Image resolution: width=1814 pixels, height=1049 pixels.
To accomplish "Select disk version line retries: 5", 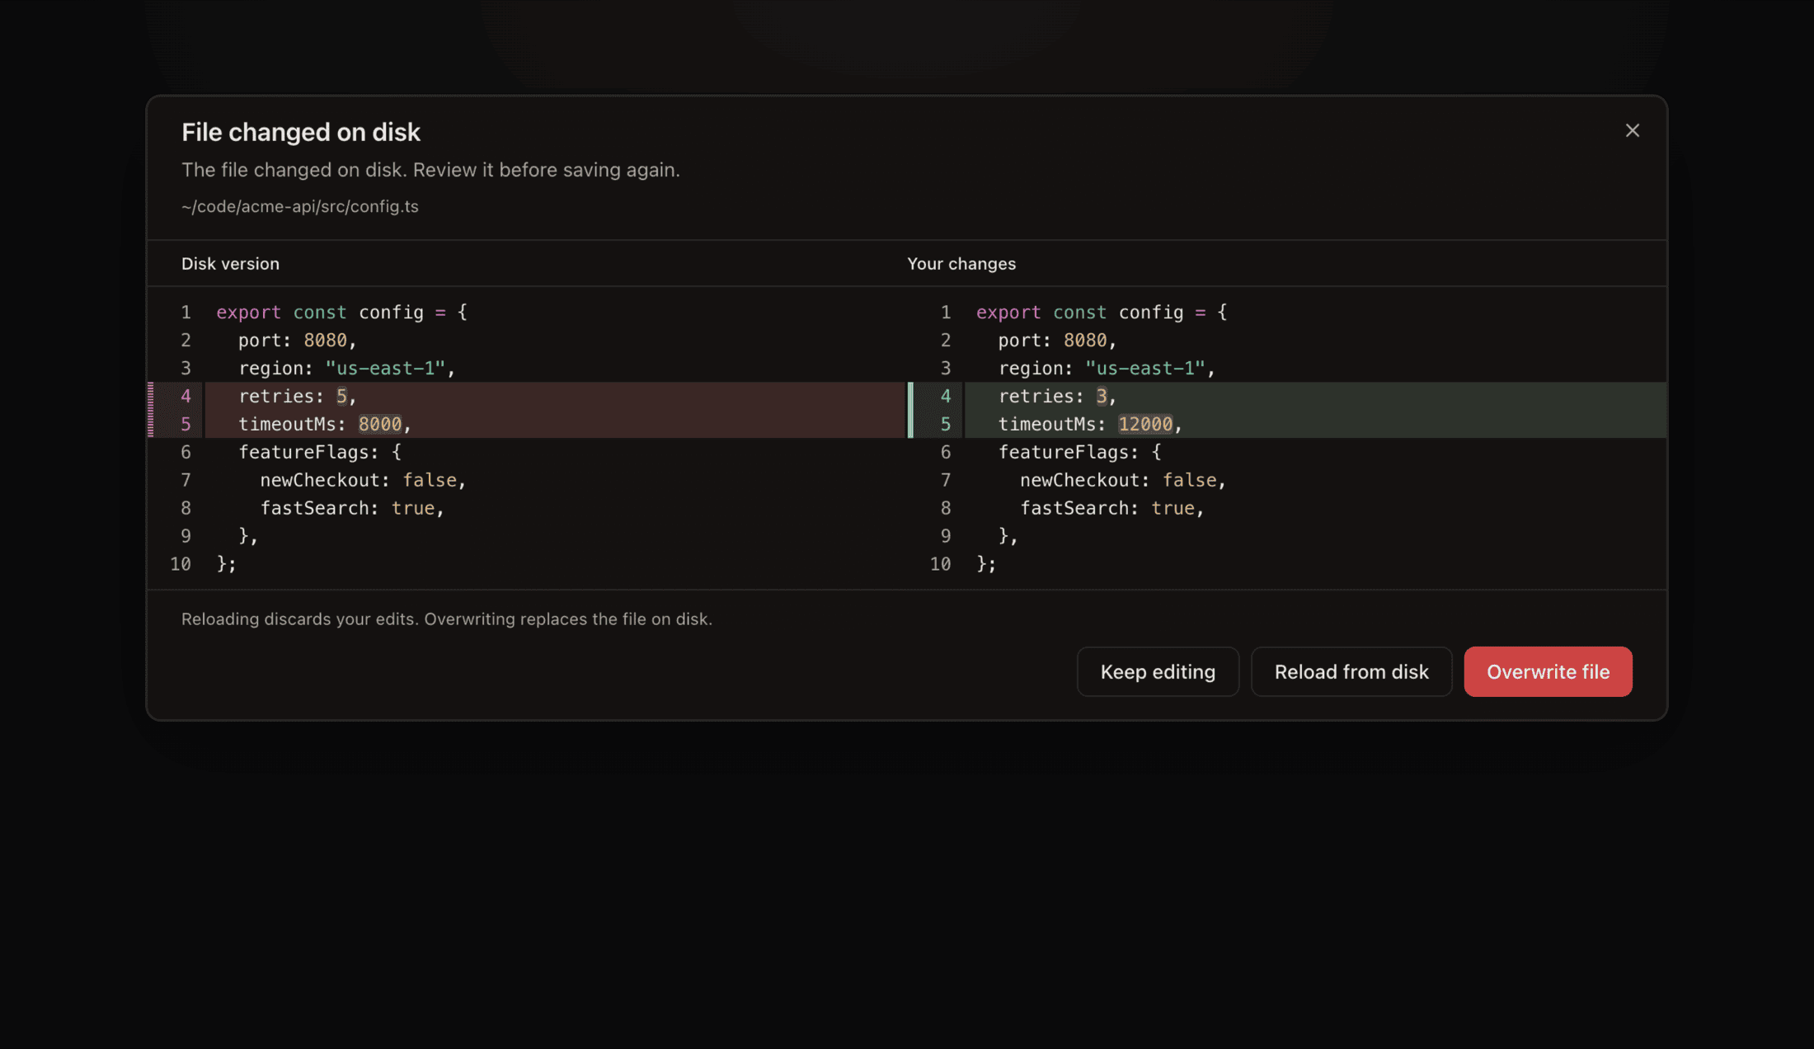I will tap(554, 396).
